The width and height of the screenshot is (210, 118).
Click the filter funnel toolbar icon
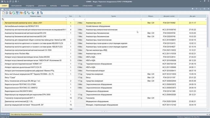[x=17, y=13]
